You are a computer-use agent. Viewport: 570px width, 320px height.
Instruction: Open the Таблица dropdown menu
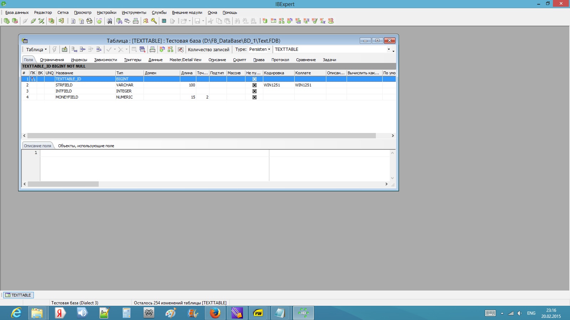click(36, 49)
